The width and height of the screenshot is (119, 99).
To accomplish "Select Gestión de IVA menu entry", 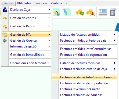I will 27,35.
